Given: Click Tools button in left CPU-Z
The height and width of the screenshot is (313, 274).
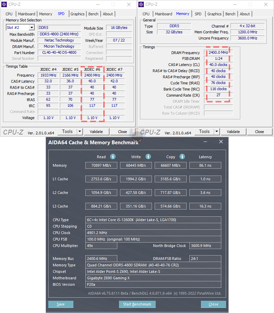Looking at the screenshot, I should pyautogui.click(x=67, y=132).
